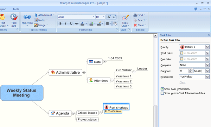
Task: Click the R: Yuri Volkov resource tag
Action: click(113, 112)
